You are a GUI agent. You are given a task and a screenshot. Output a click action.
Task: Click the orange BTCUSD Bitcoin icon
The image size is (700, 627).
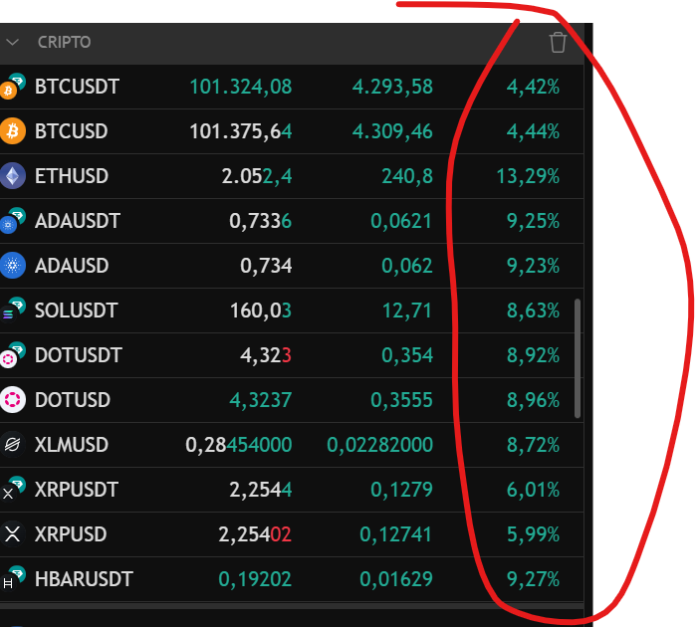click(x=13, y=131)
